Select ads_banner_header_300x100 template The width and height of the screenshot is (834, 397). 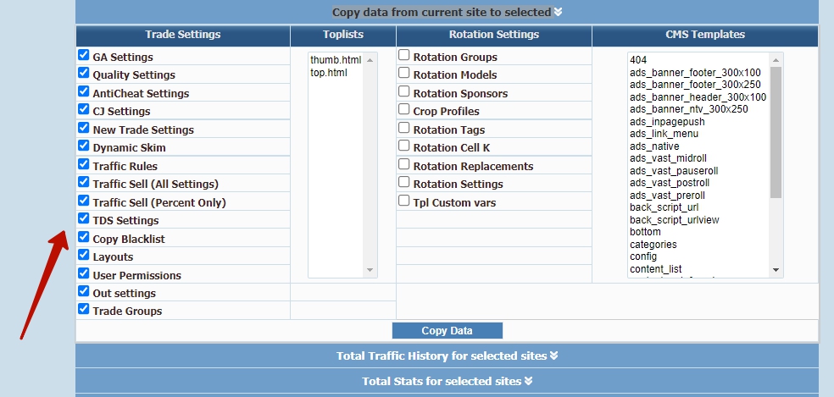[698, 96]
